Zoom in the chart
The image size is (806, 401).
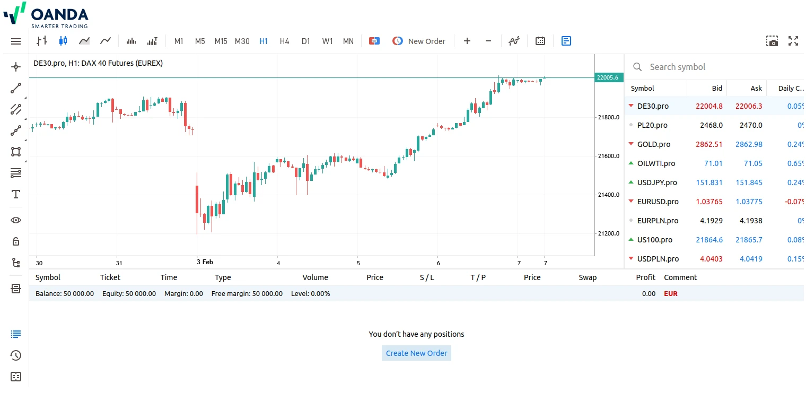click(x=467, y=41)
